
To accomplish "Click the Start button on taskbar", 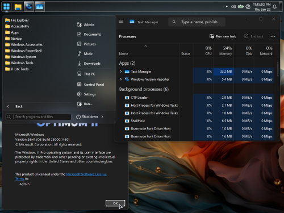I will tap(6, 7).
